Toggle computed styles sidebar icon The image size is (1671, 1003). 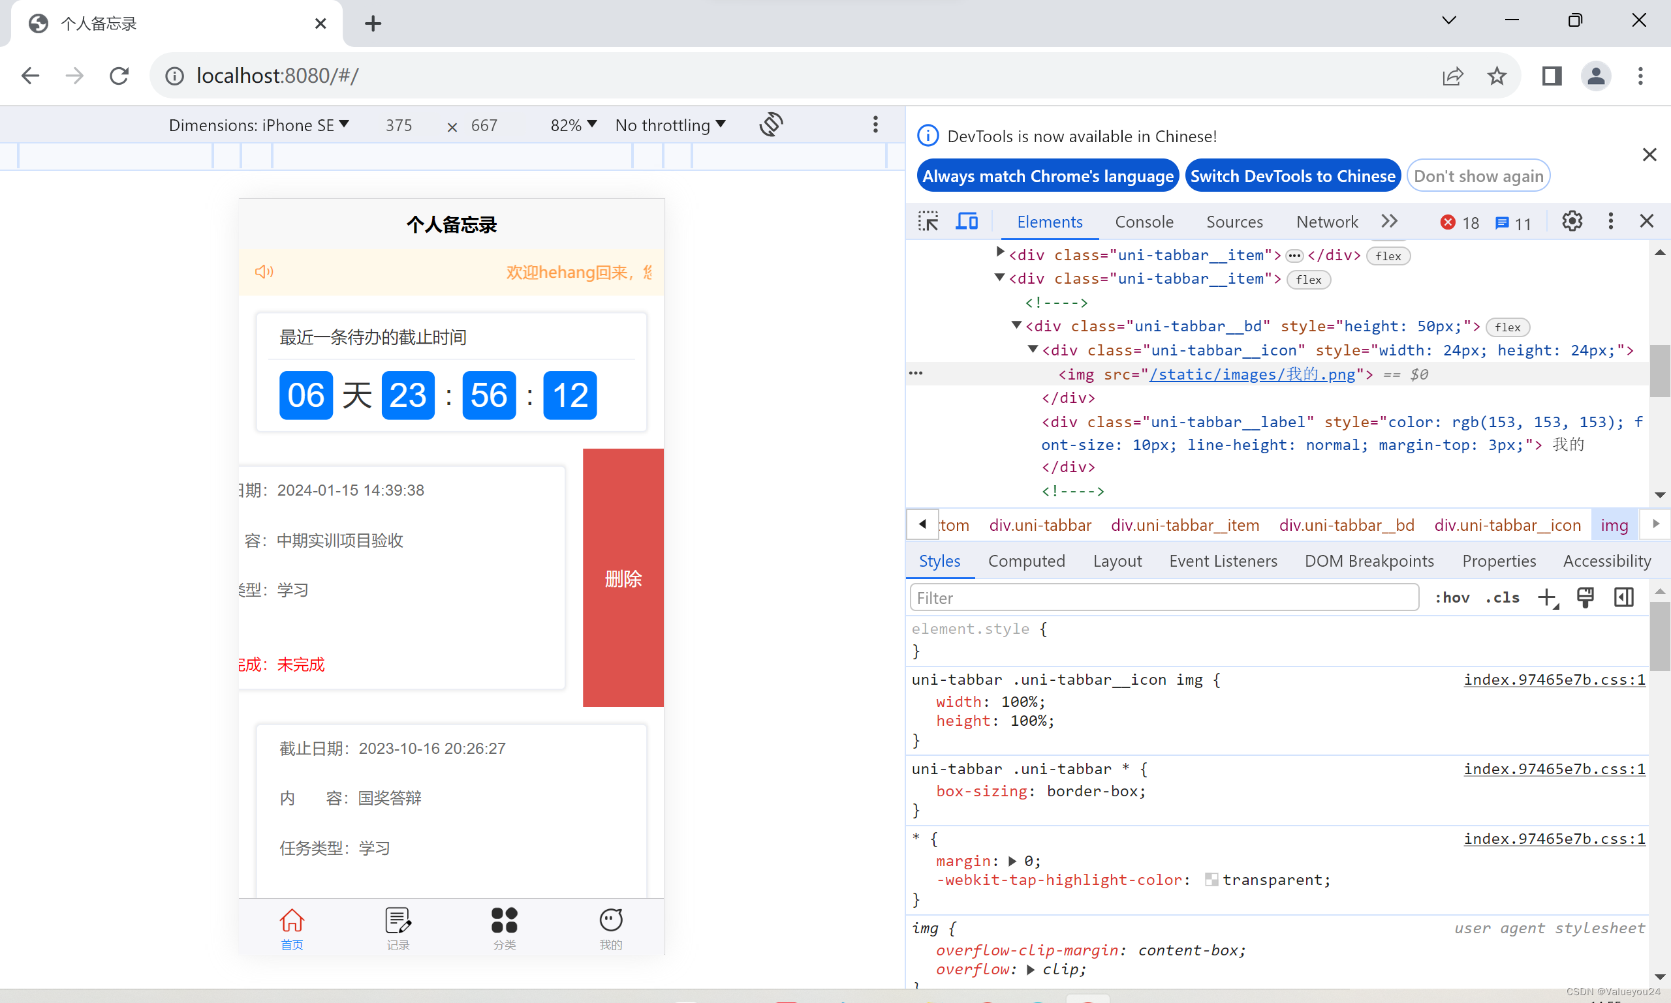point(1623,597)
